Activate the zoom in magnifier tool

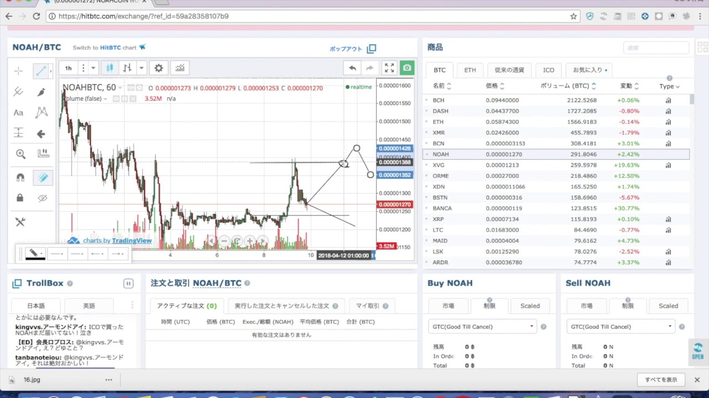(20, 154)
